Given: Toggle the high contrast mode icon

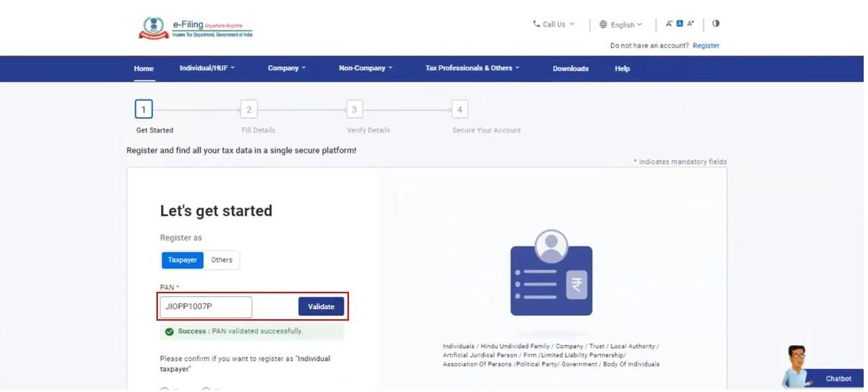Looking at the screenshot, I should (716, 24).
